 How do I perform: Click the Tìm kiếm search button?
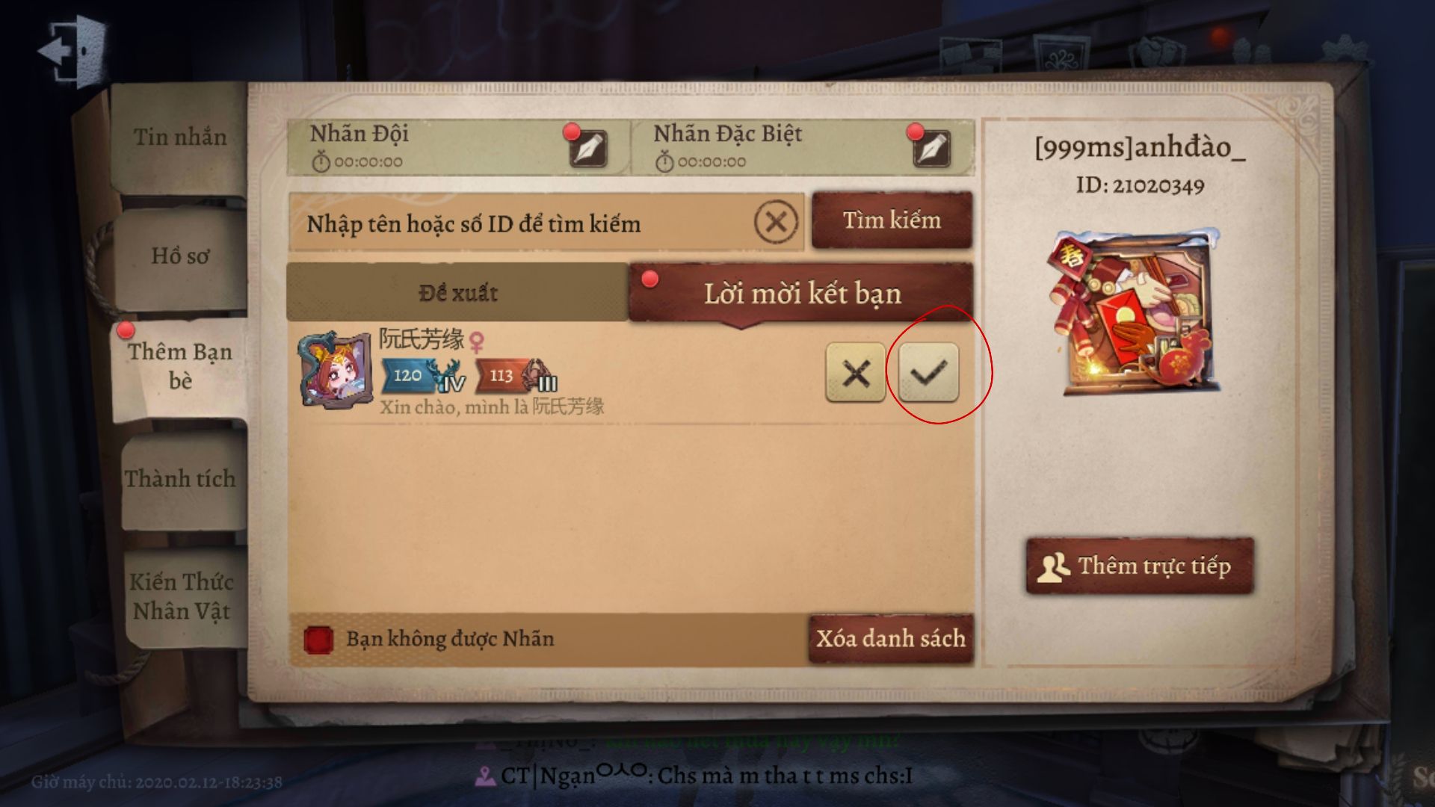pos(892,220)
